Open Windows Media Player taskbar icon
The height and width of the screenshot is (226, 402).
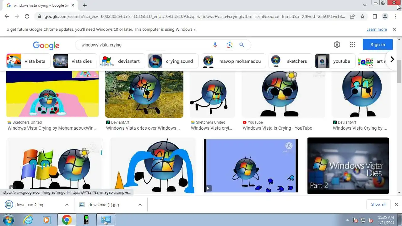[x=47, y=220]
